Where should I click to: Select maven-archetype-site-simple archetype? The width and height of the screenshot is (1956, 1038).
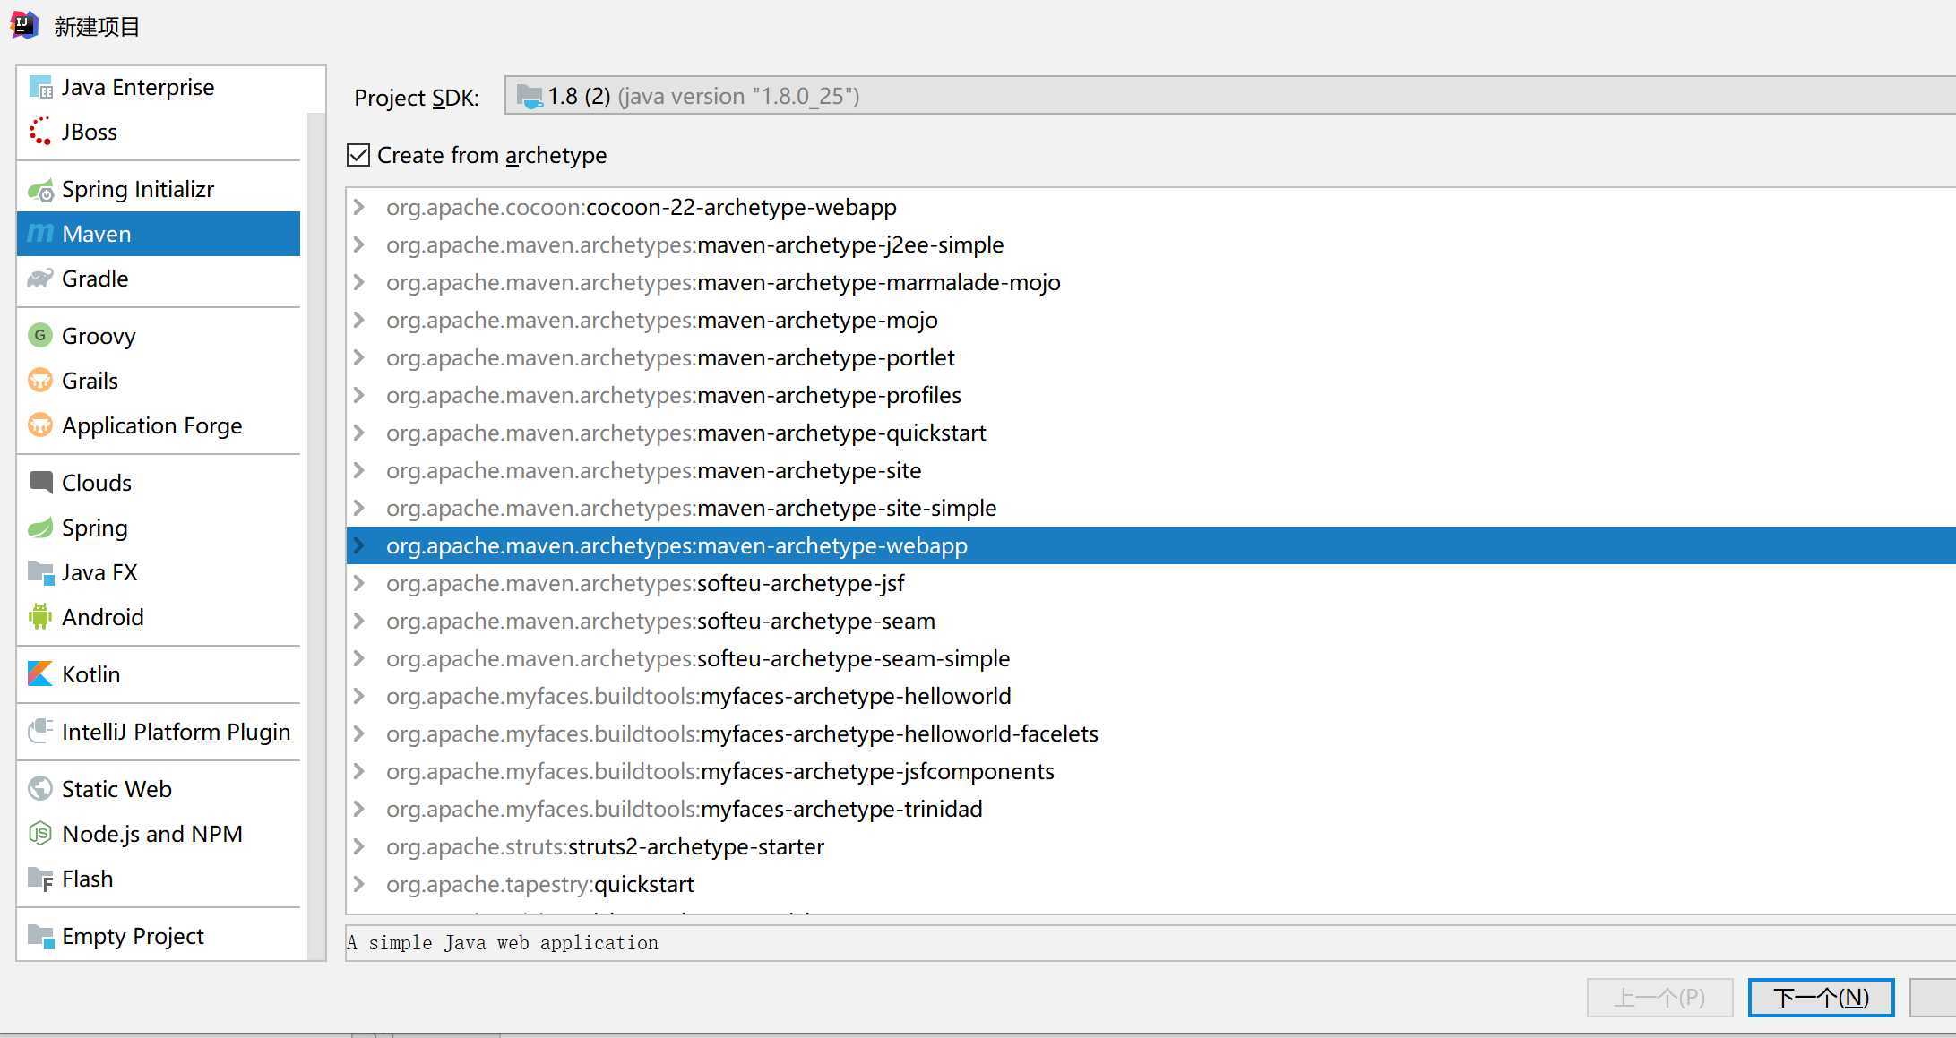1150,508
